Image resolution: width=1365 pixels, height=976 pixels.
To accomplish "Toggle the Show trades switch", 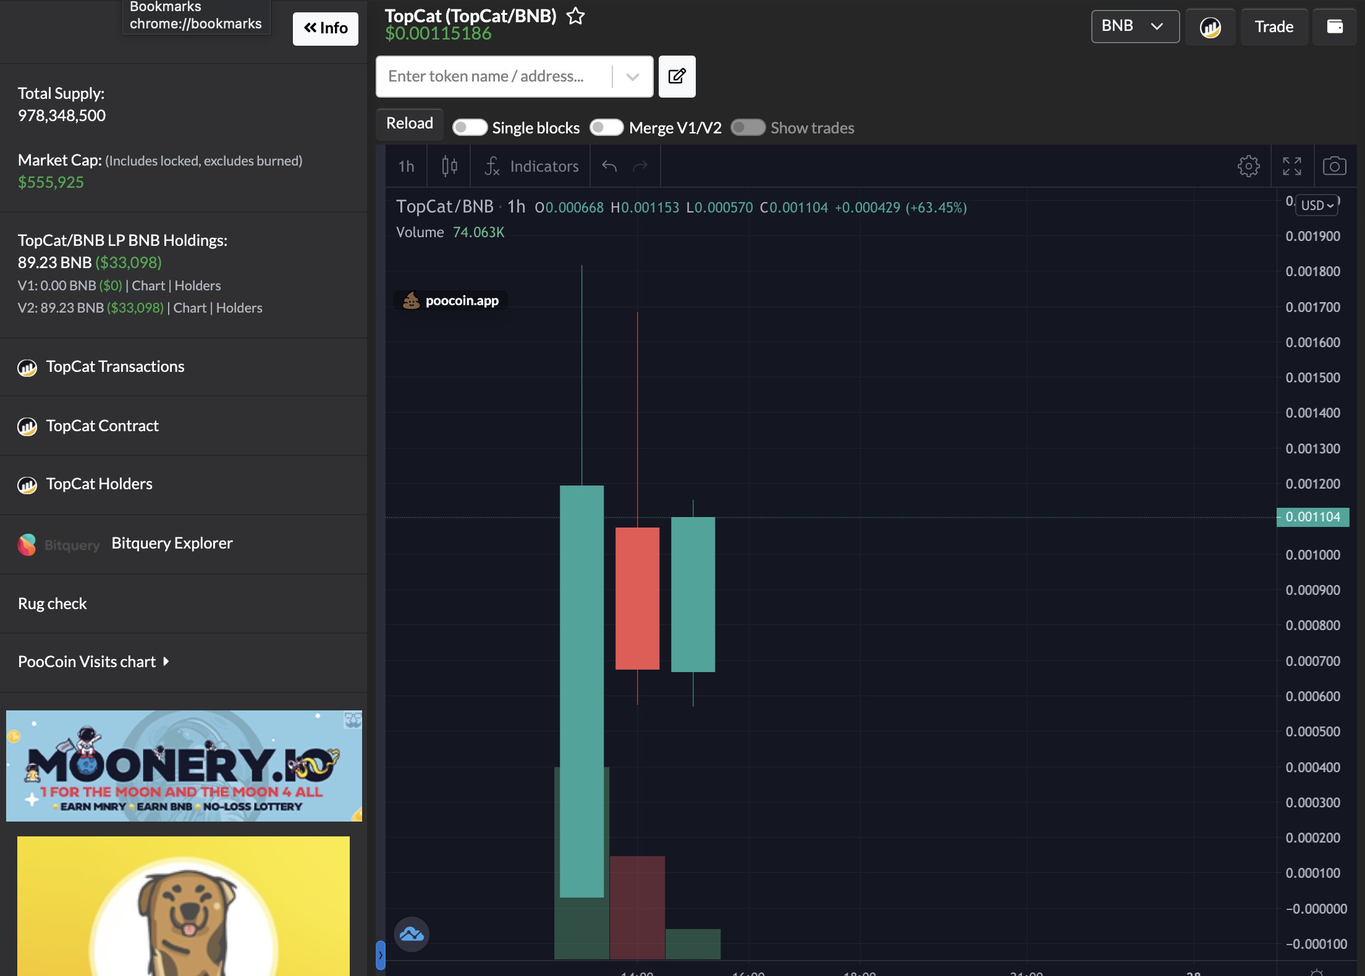I will [x=748, y=127].
